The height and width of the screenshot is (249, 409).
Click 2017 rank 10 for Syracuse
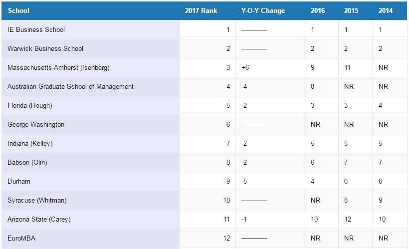point(226,201)
